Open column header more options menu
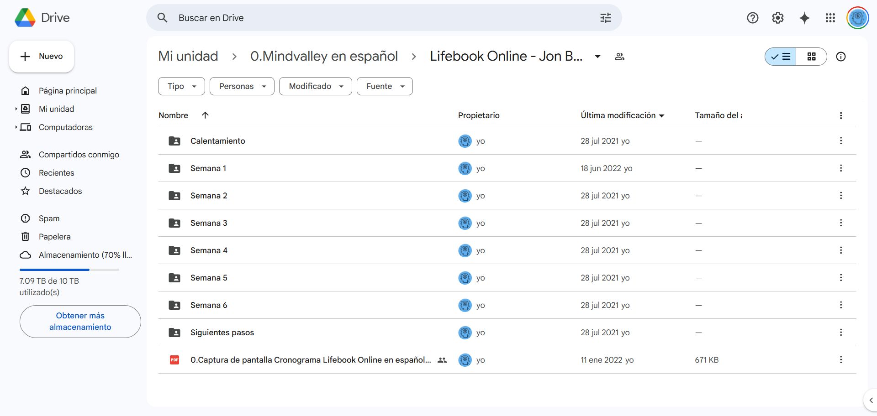This screenshot has height=416, width=877. (x=840, y=115)
